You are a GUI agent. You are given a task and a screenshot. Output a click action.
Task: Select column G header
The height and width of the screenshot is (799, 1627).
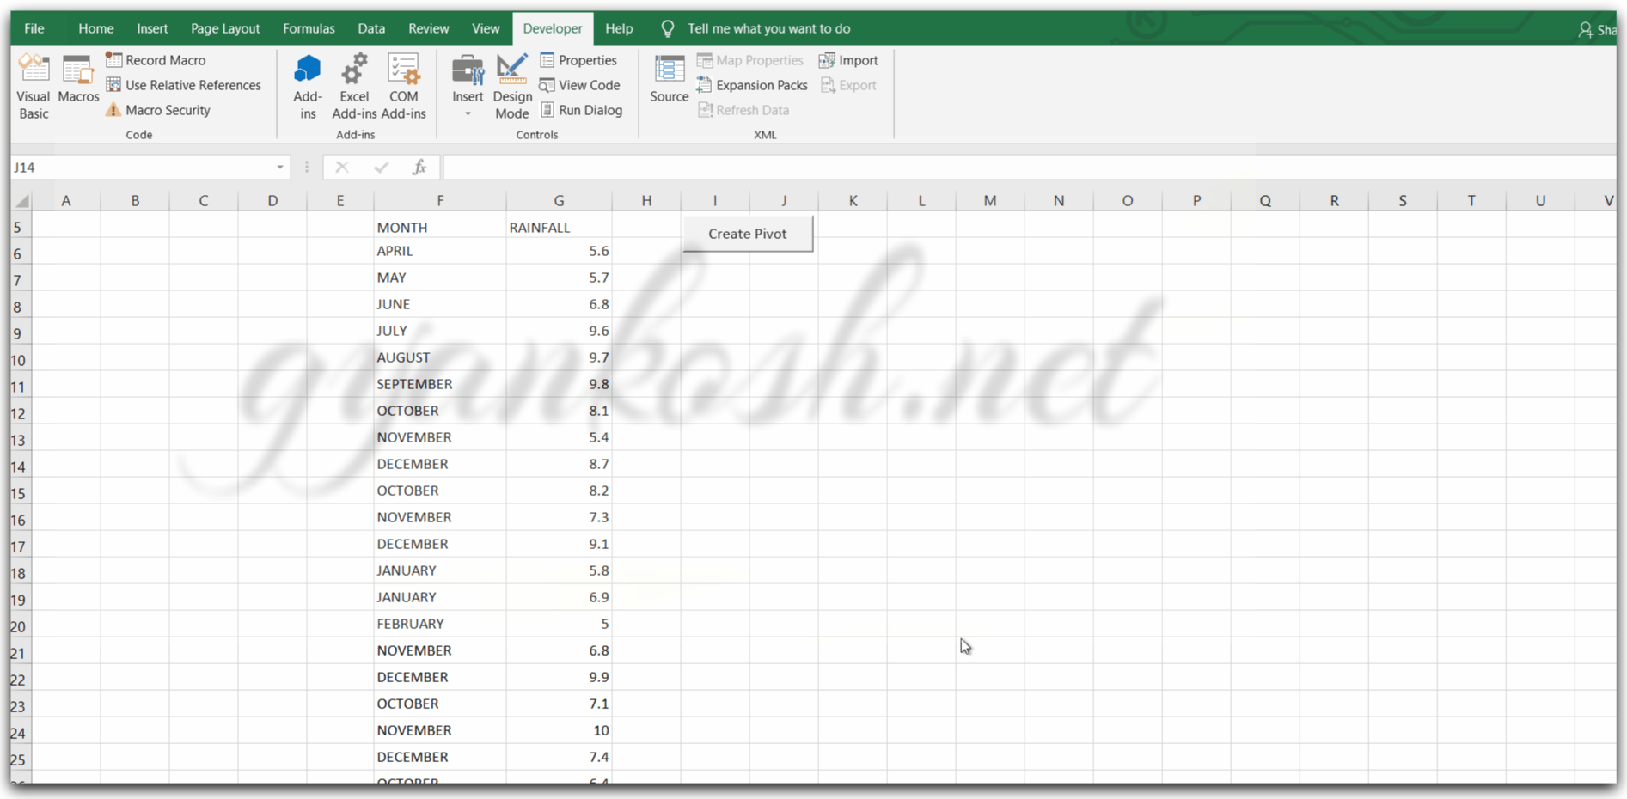coord(559,200)
